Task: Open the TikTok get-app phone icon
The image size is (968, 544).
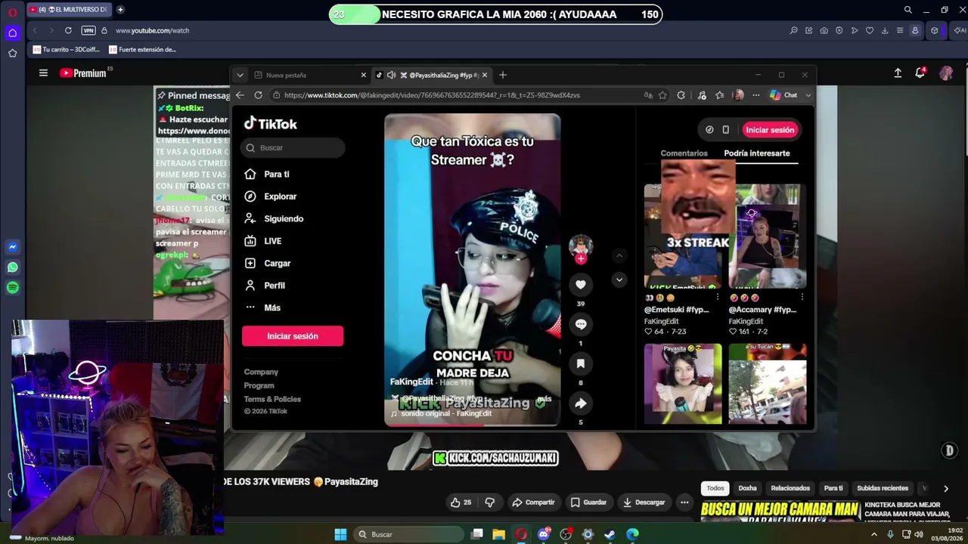Action: click(x=726, y=130)
